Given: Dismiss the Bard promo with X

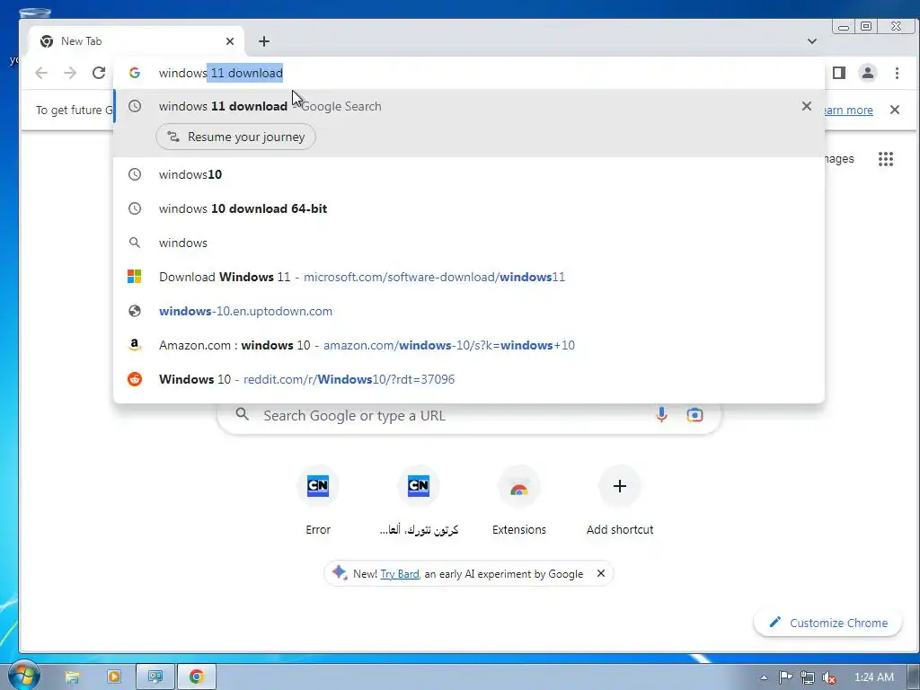Looking at the screenshot, I should (x=601, y=573).
